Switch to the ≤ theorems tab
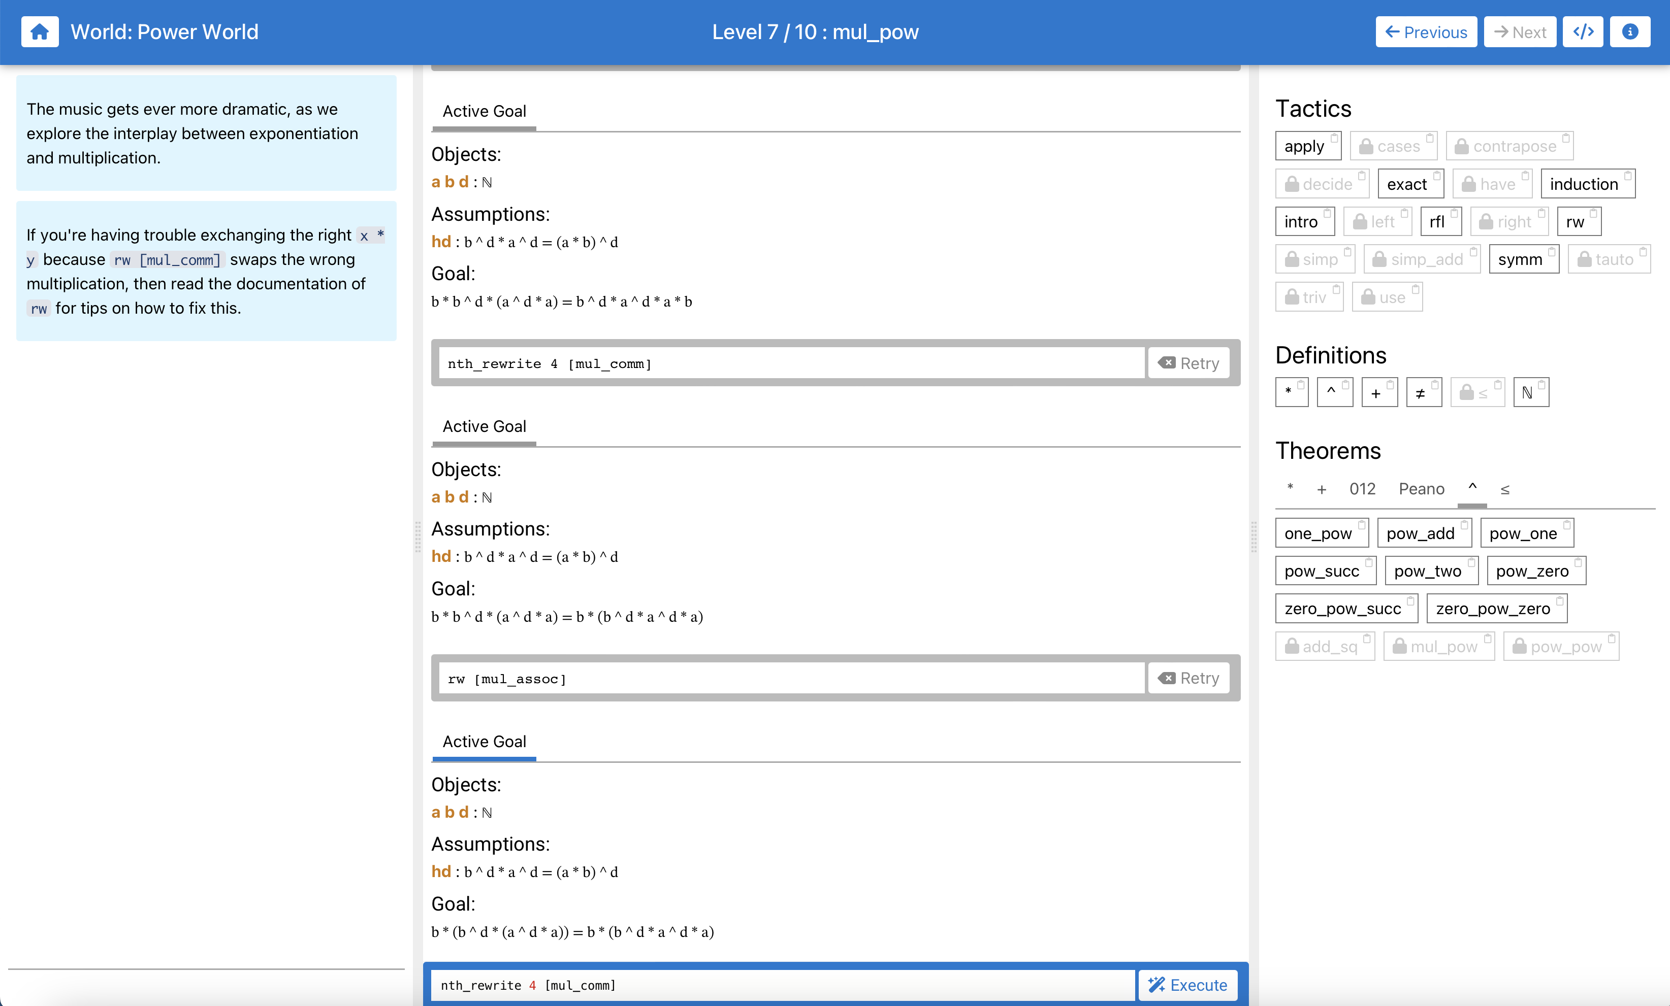Viewport: 1670px width, 1006px height. coord(1504,488)
